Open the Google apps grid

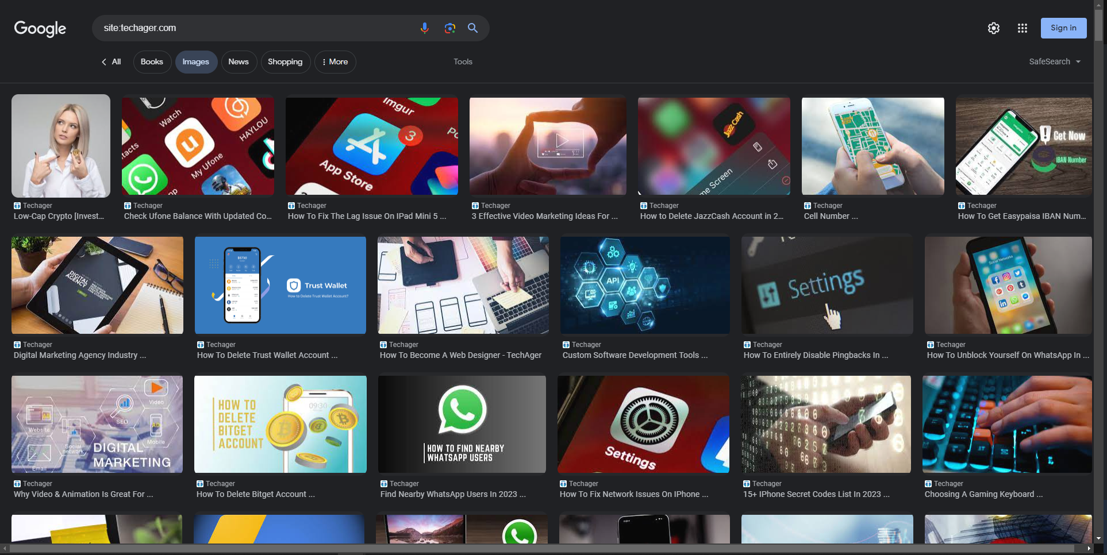1022,28
